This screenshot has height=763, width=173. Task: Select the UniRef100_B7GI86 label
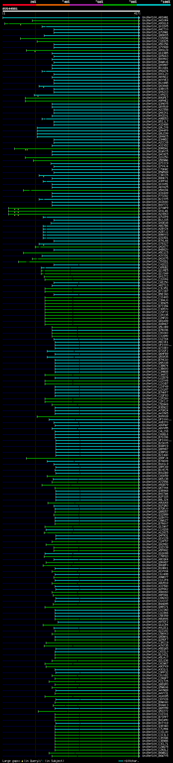155,437
